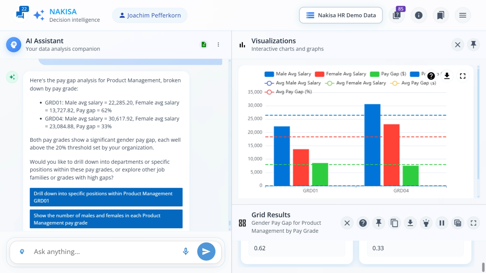This screenshot has height=273, width=486.
Task: Open the bookmarks panel
Action: pos(441,15)
